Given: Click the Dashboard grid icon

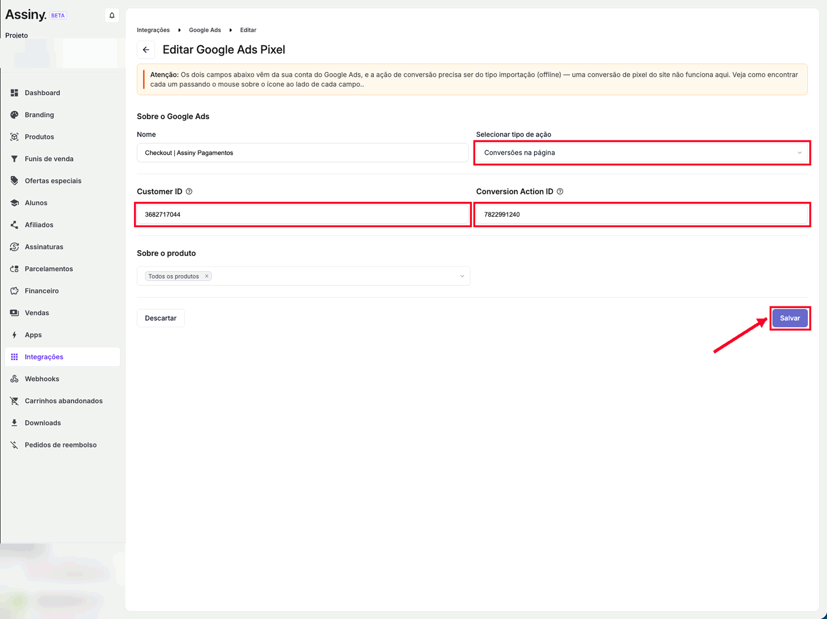Looking at the screenshot, I should (x=14, y=93).
